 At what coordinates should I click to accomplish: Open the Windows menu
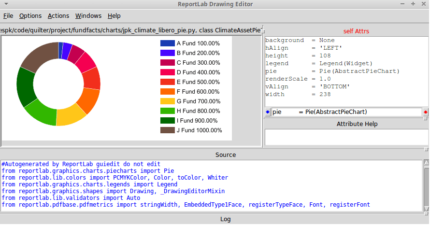click(88, 16)
